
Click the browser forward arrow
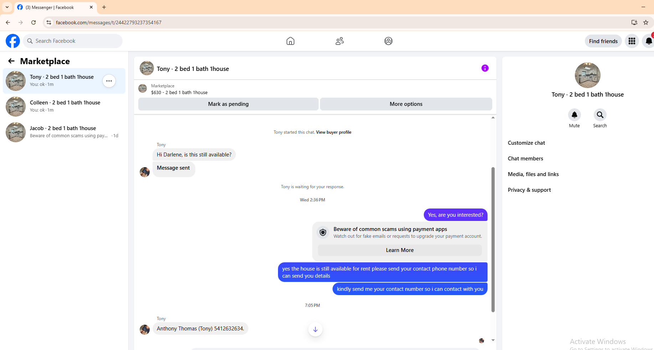21,22
